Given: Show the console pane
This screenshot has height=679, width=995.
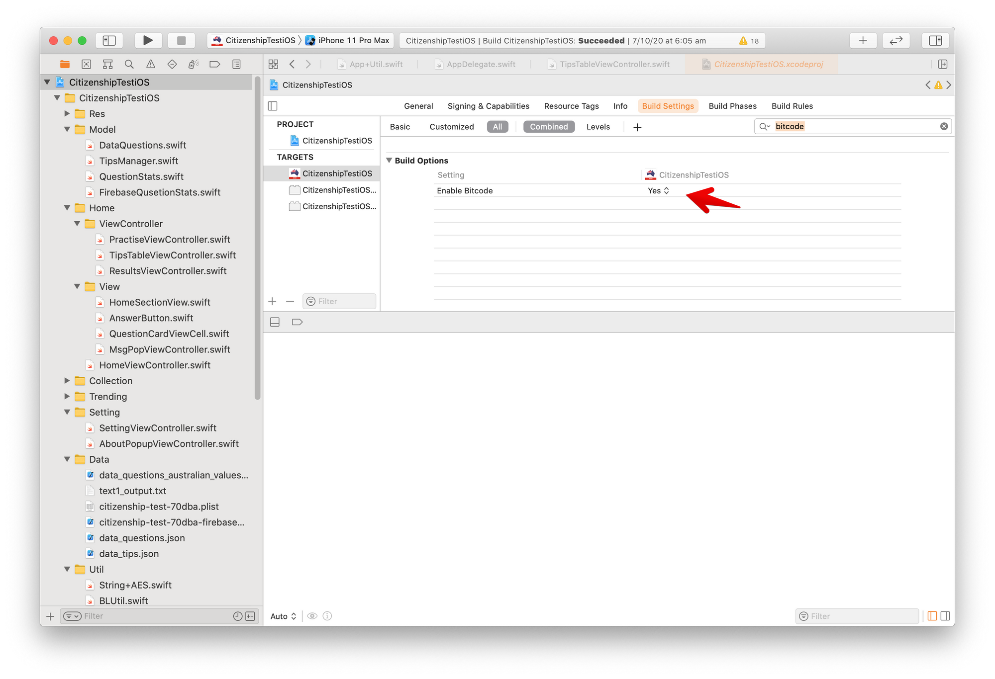Looking at the screenshot, I should click(945, 616).
